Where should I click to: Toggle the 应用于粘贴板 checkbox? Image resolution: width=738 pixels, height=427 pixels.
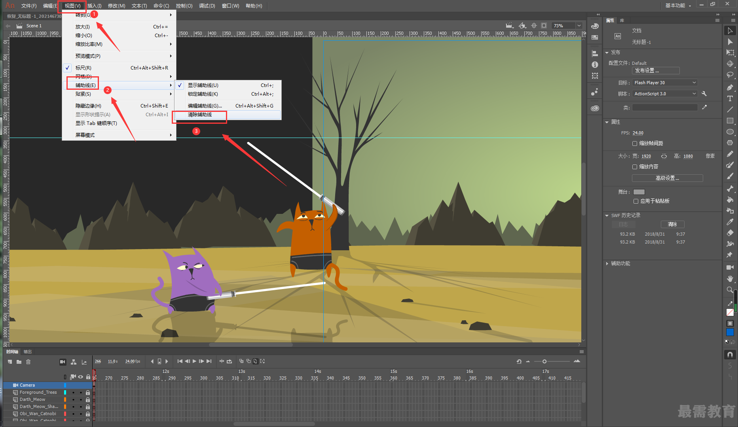click(x=636, y=201)
